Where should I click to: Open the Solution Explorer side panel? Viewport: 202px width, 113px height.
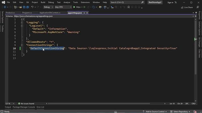(x=199, y=28)
